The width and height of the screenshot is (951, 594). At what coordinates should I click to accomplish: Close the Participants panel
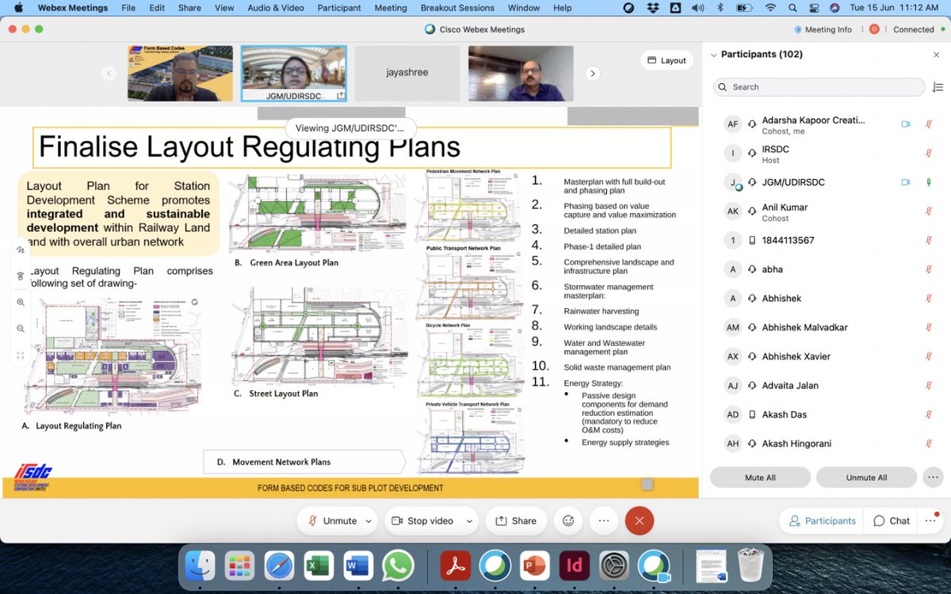point(936,55)
